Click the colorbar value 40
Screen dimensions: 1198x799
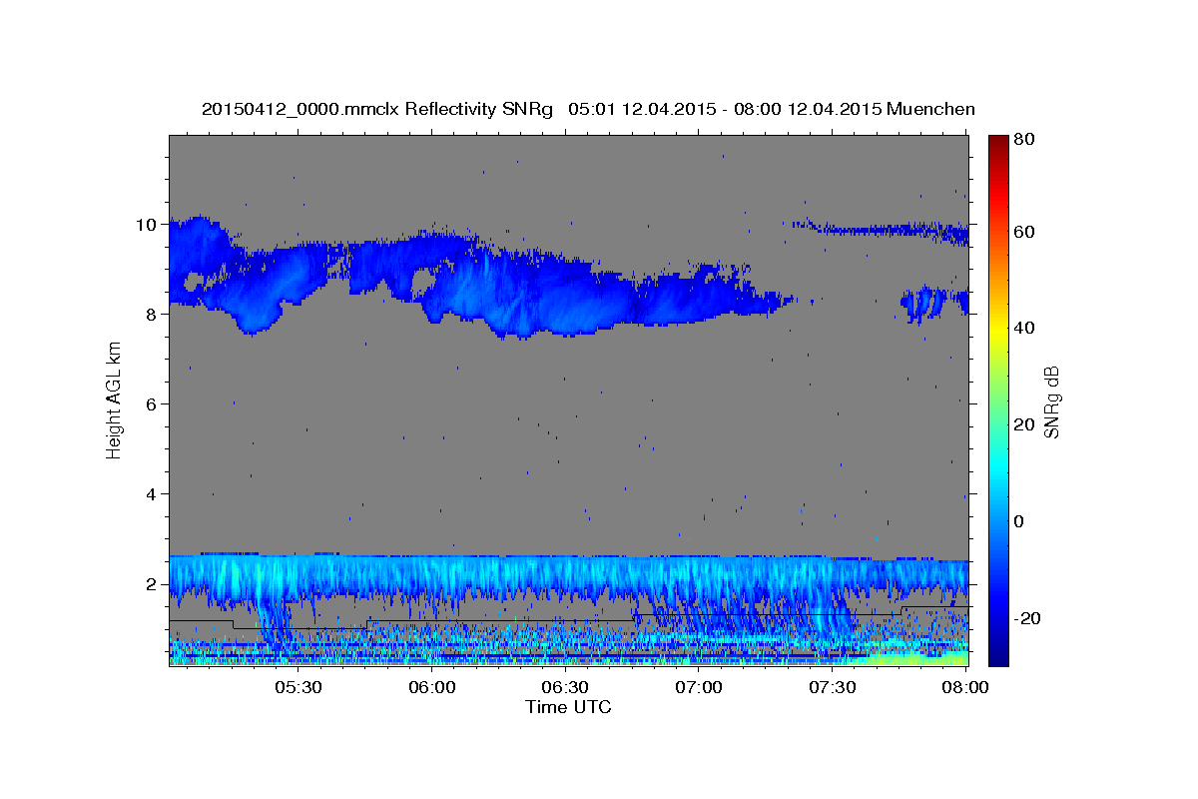pyautogui.click(x=1023, y=328)
